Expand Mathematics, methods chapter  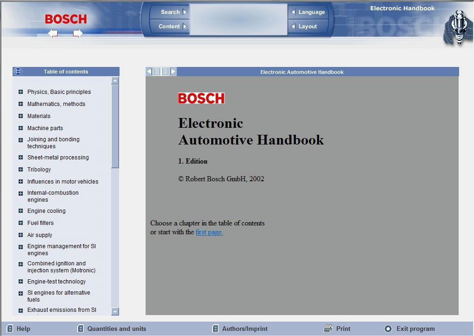20,104
